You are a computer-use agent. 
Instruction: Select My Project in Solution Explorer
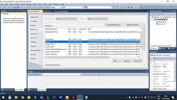(x=162, y=22)
